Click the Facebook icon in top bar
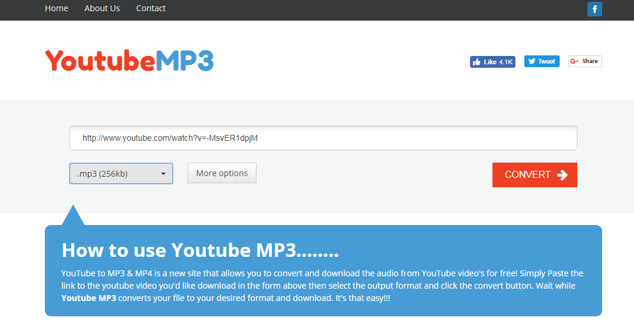 pyautogui.click(x=594, y=9)
